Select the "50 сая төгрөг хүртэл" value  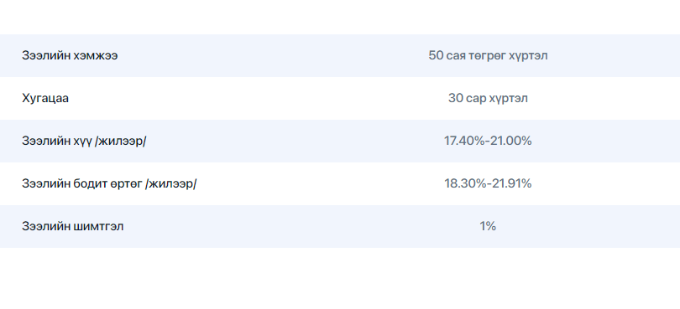point(488,56)
